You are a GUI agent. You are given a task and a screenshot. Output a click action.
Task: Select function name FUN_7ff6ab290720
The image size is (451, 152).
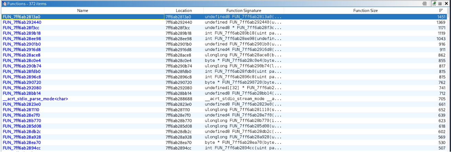[x=22, y=82]
